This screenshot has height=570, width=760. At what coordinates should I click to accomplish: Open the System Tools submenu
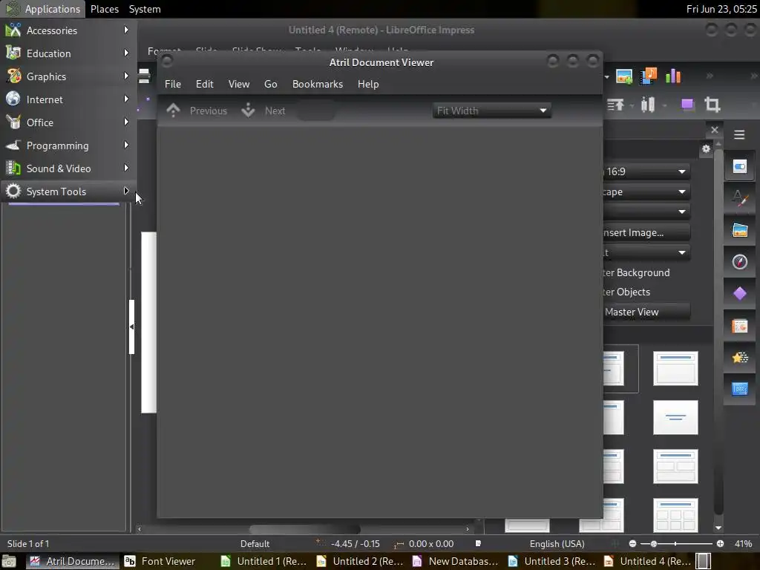68,191
